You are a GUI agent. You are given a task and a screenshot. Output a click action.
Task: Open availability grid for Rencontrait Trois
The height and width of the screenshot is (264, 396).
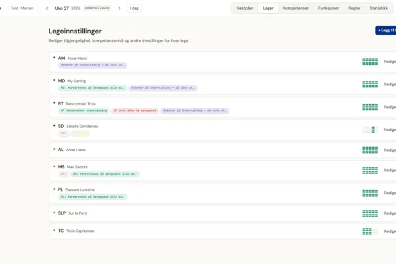[370, 107]
